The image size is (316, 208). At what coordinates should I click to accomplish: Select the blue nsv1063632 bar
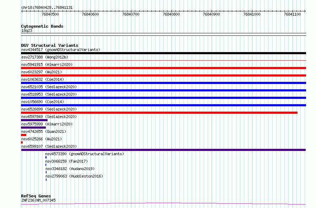coord(163,83)
